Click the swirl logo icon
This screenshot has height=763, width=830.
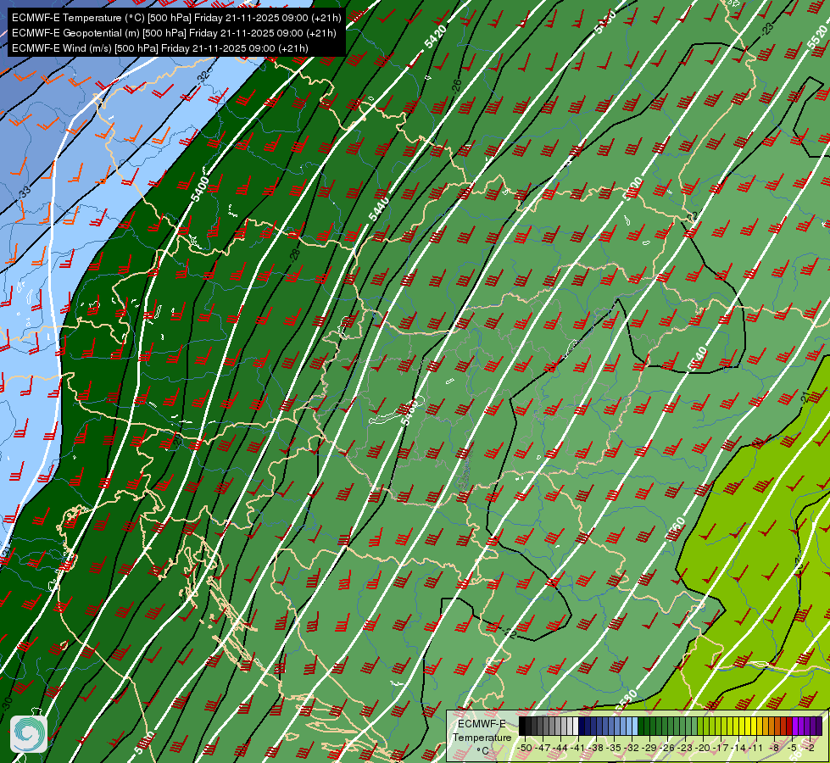[29, 734]
